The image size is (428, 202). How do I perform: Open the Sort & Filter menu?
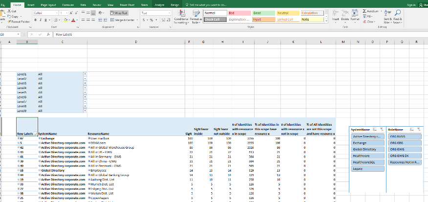pyautogui.click(x=387, y=17)
